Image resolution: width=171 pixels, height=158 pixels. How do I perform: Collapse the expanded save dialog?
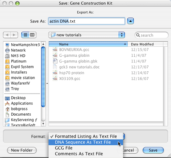130,21
